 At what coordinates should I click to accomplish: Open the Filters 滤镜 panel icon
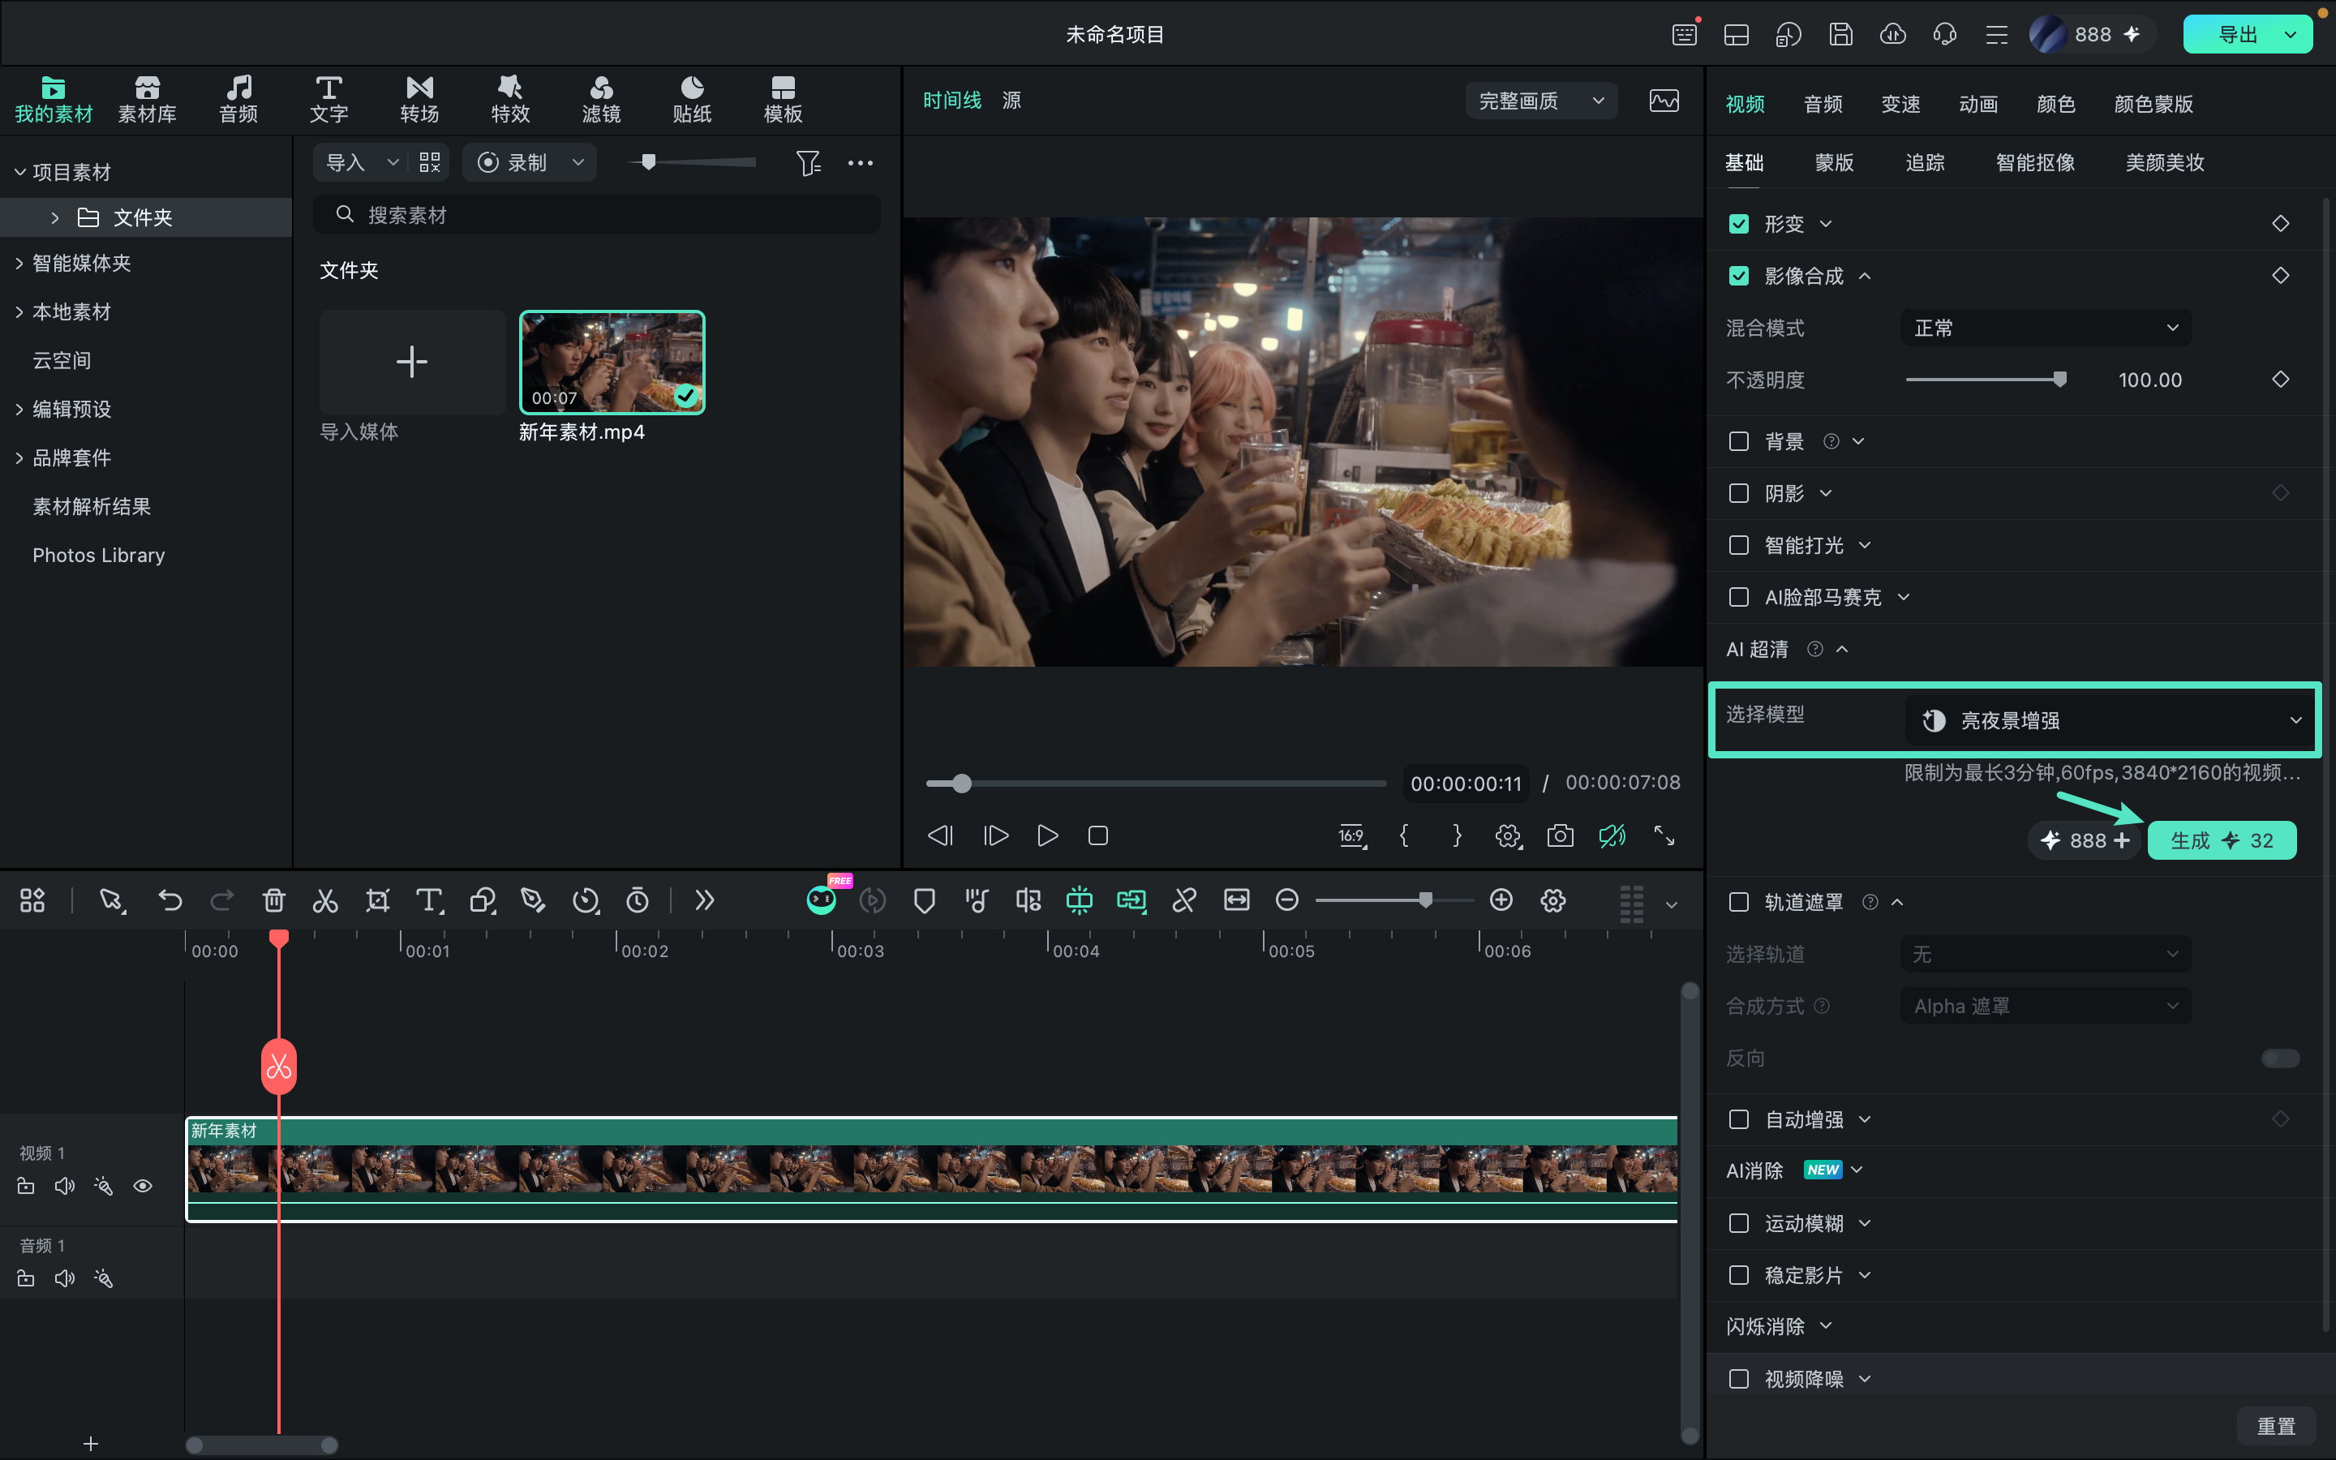click(601, 100)
